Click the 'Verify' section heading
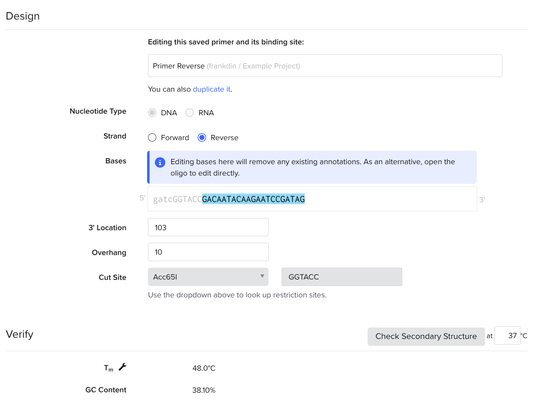 (x=20, y=334)
